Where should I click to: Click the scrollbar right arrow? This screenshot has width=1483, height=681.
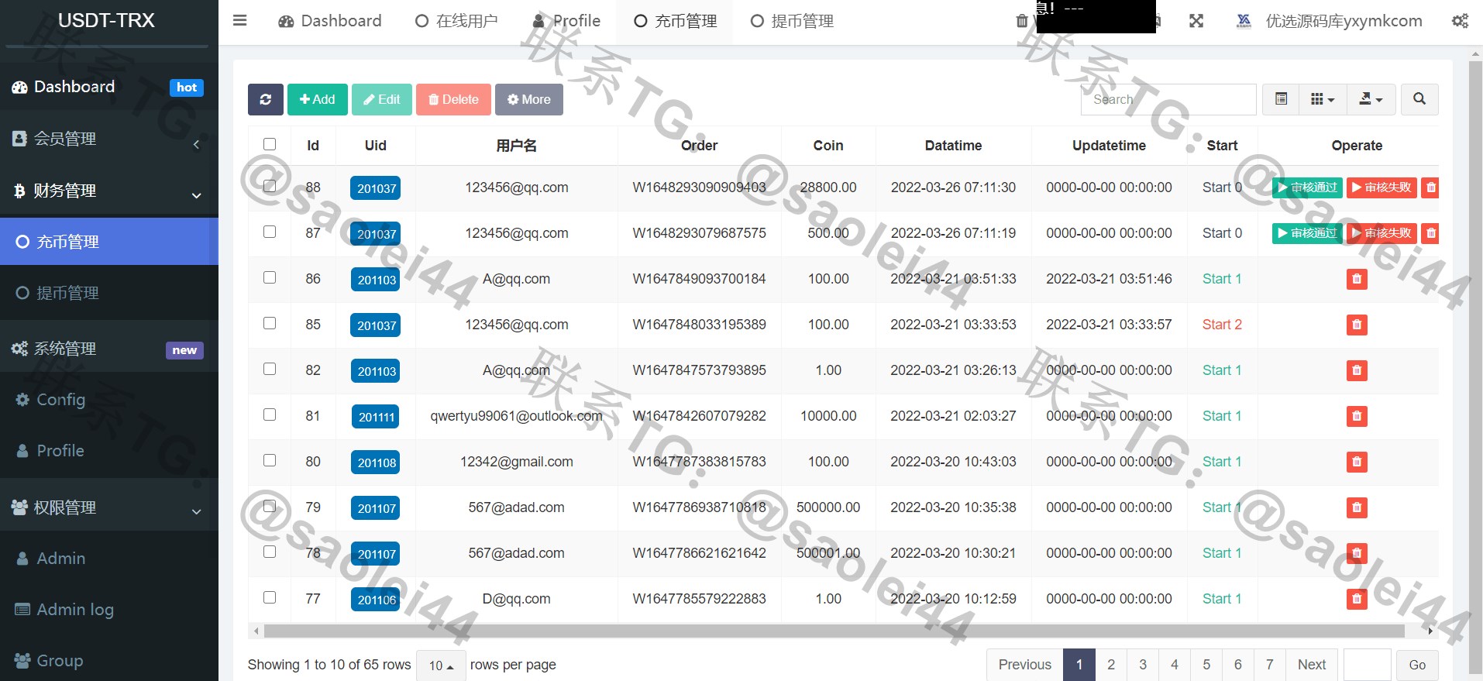pyautogui.click(x=1430, y=631)
